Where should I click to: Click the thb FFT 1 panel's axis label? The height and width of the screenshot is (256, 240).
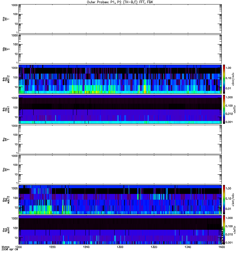[x=6, y=19]
